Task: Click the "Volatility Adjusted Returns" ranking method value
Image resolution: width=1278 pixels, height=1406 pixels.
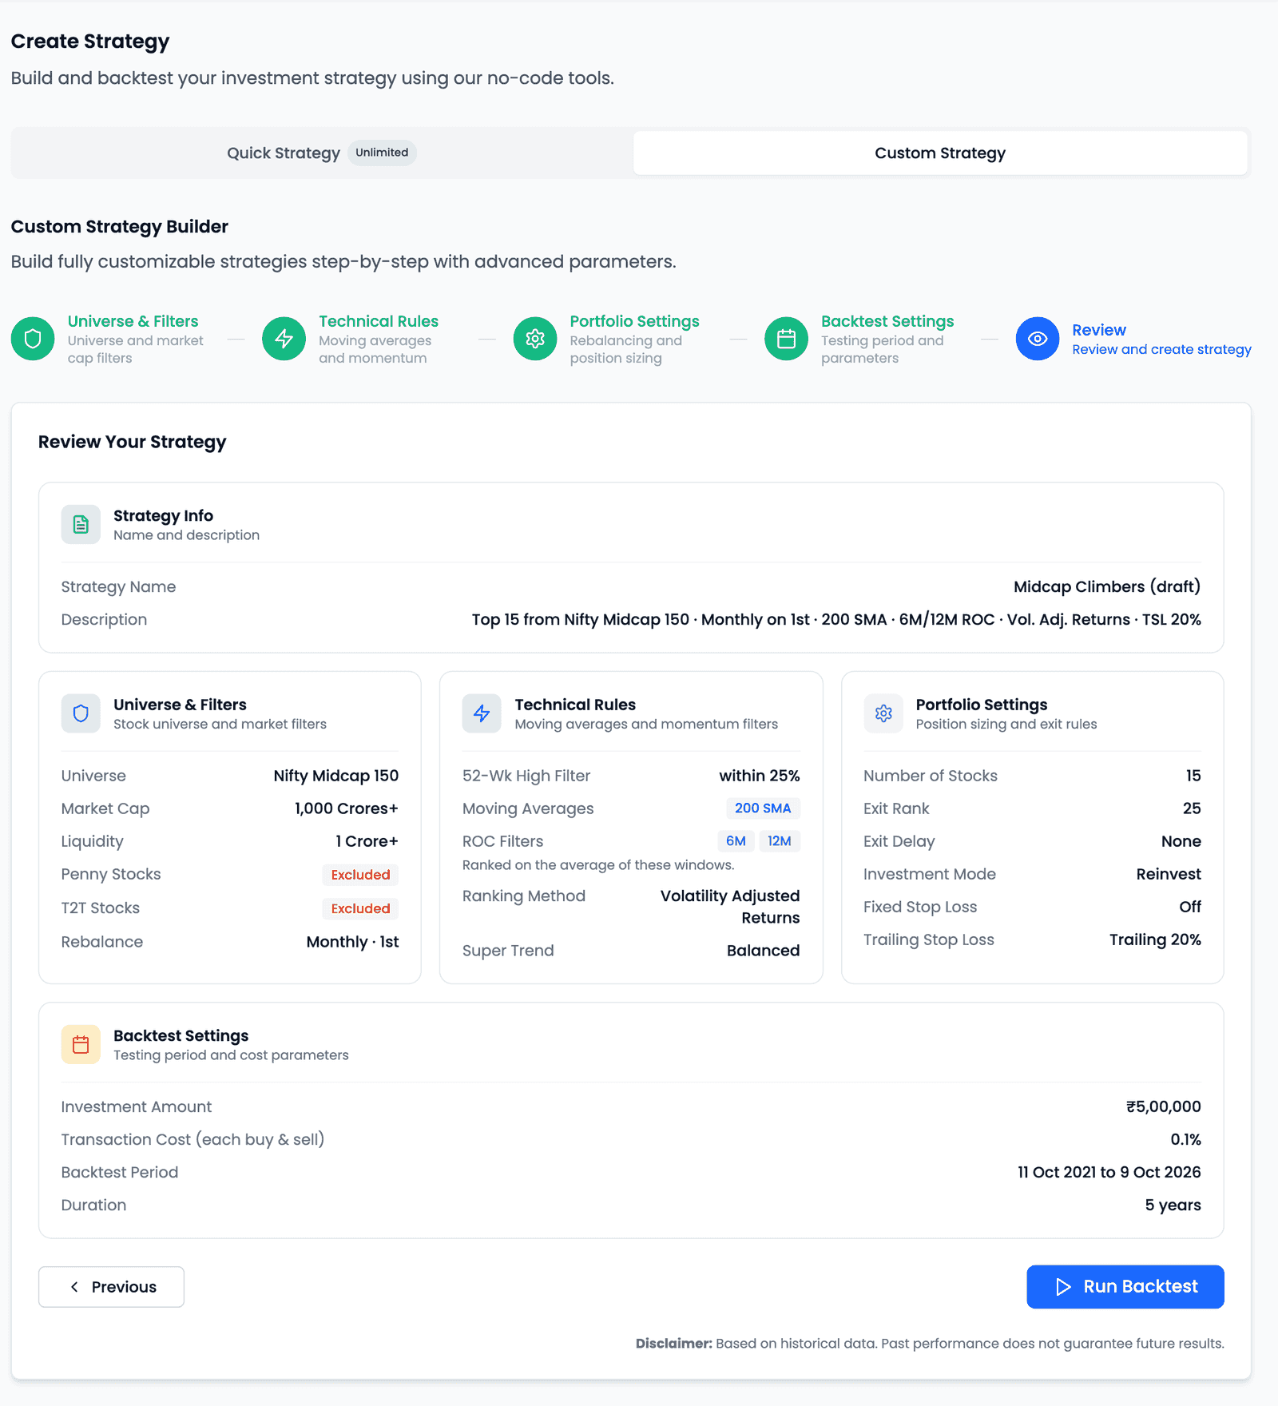Action: point(730,907)
